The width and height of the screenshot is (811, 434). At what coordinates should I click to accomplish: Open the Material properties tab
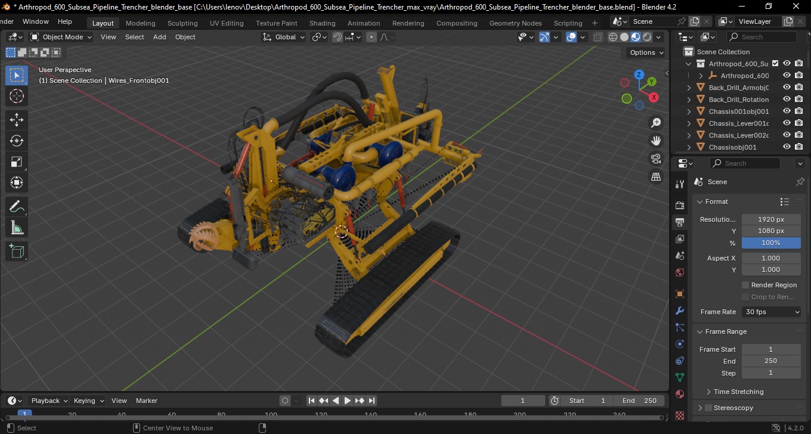click(x=680, y=394)
